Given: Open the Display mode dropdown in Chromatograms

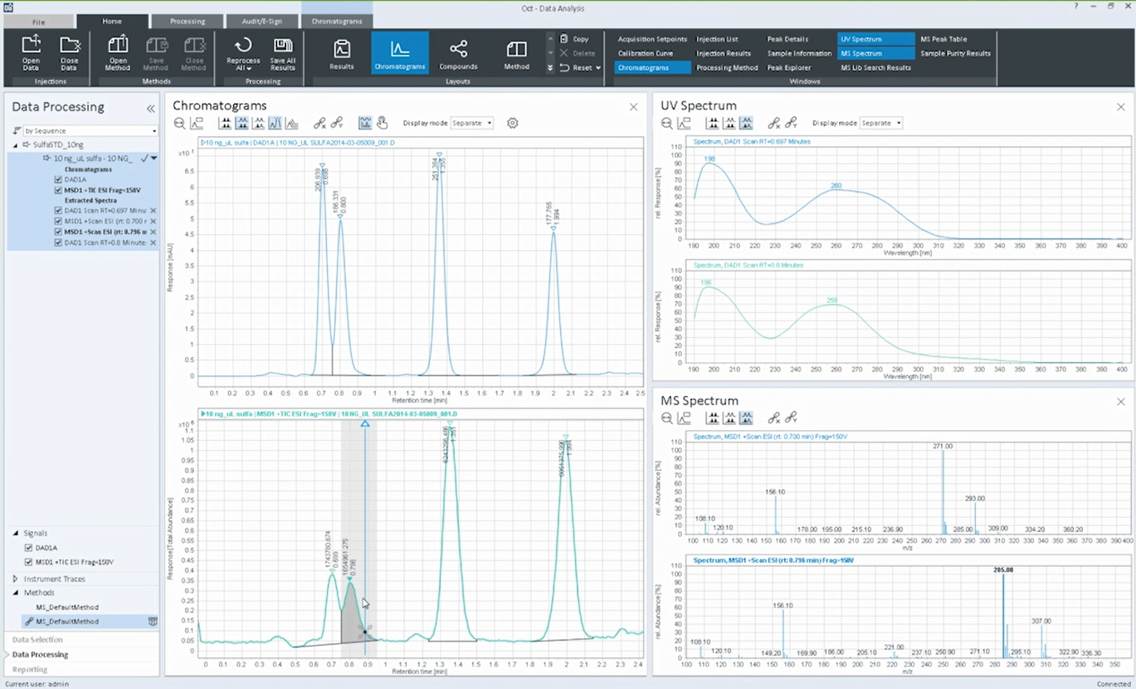Looking at the screenshot, I should [x=471, y=123].
